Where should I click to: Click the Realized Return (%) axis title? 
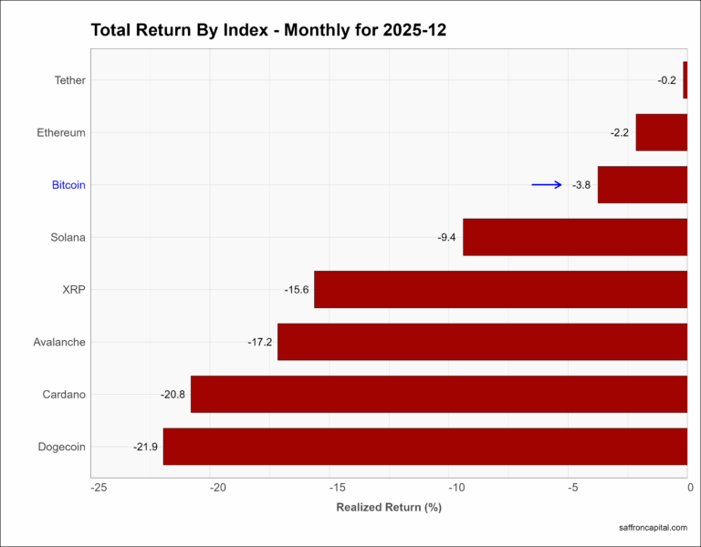click(389, 507)
